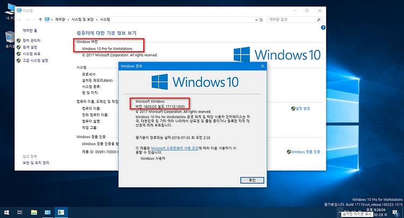Click the 설정 변경 link
Image resolution: width=404 pixels, height=218 pixels.
point(303,108)
